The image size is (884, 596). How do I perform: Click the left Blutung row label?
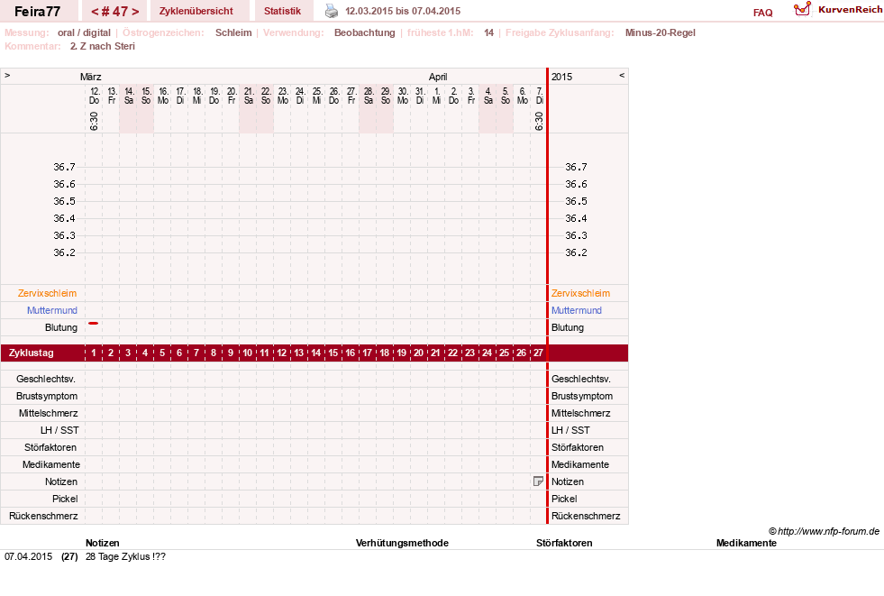tap(61, 327)
